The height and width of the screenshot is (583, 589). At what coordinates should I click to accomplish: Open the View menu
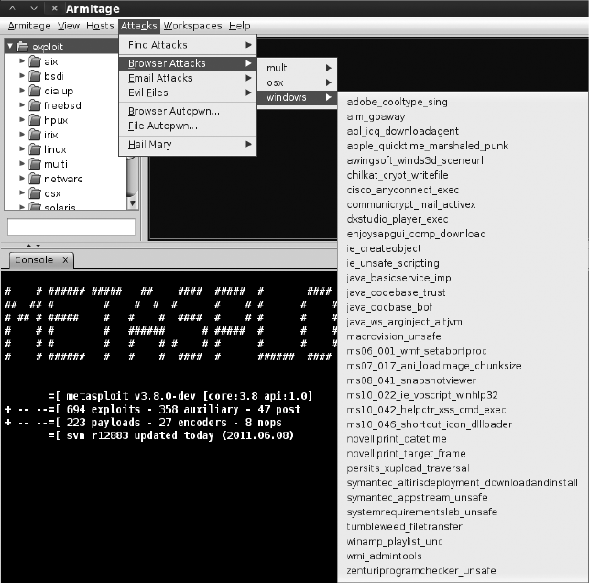[x=69, y=26]
